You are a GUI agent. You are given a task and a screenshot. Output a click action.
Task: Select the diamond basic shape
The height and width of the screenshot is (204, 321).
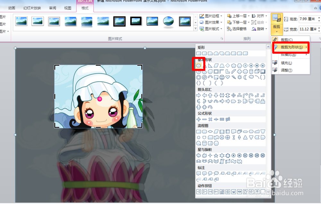coord(228,66)
